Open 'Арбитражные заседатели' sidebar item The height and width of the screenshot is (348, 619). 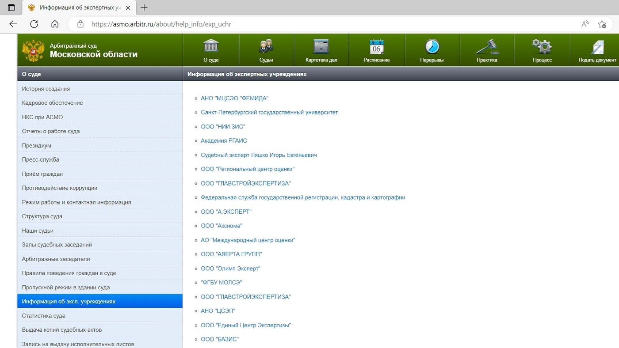pos(100,259)
